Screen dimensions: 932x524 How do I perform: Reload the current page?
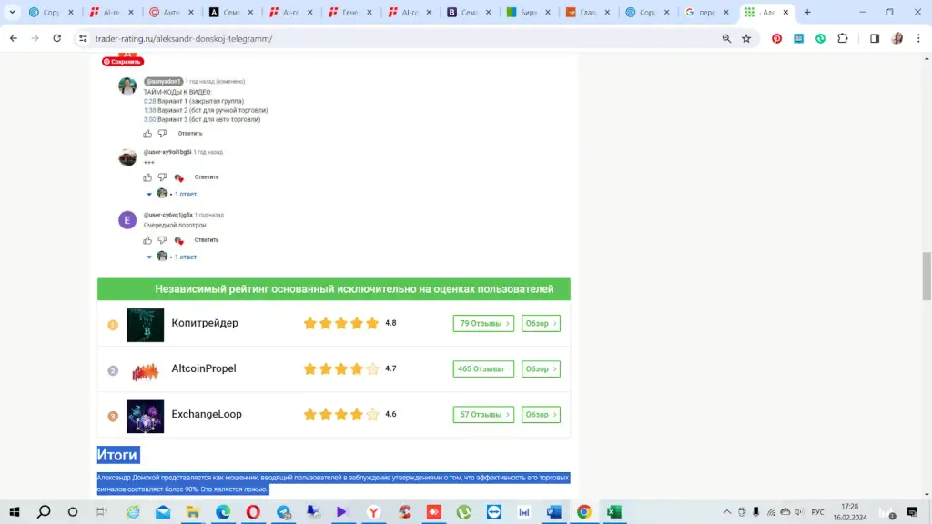[57, 38]
